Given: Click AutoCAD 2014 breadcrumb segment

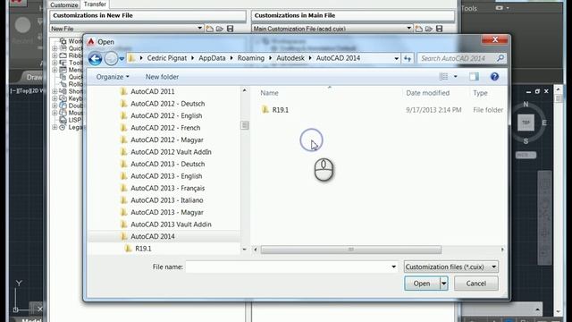Looking at the screenshot, I should [338, 58].
